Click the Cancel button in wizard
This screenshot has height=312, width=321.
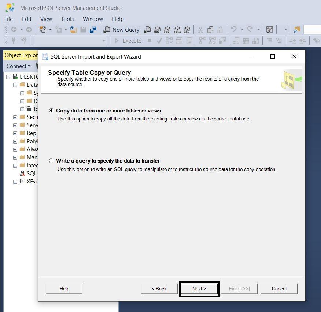[279, 289]
